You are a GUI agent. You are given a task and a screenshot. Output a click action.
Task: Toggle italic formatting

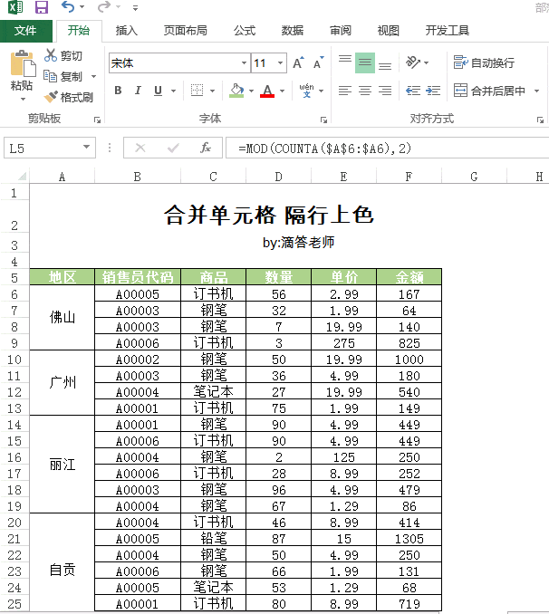[138, 91]
